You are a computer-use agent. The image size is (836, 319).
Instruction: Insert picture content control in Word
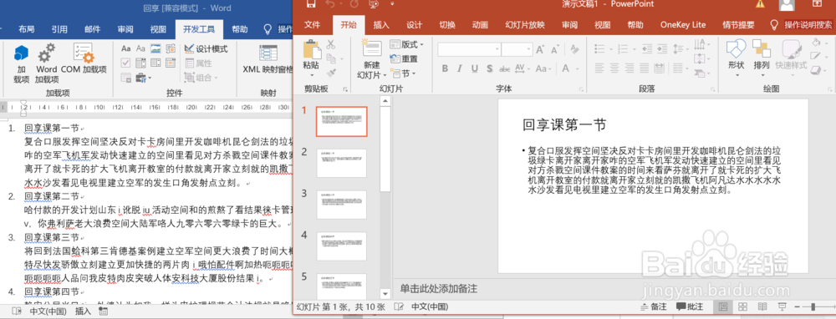(x=155, y=48)
